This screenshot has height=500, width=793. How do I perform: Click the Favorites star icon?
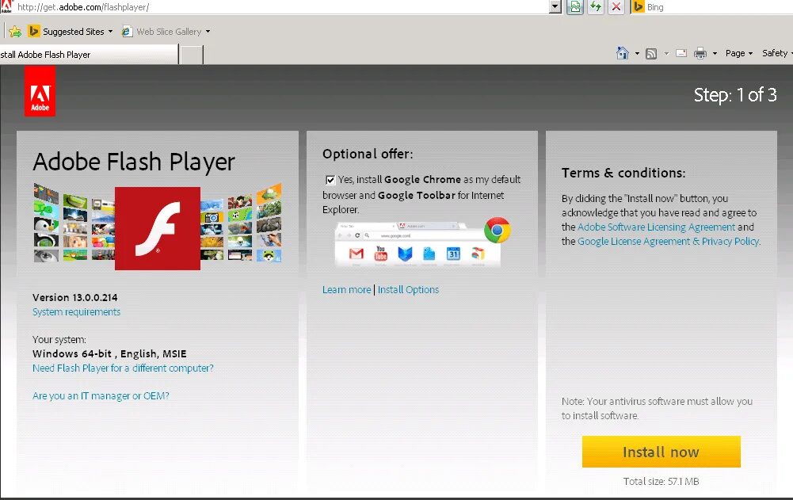tap(15, 32)
